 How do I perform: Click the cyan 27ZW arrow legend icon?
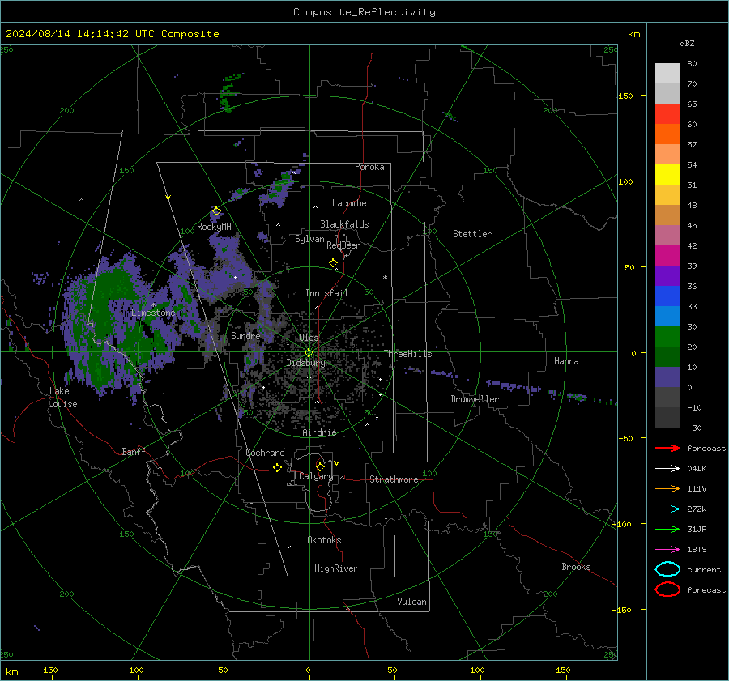coord(667,509)
